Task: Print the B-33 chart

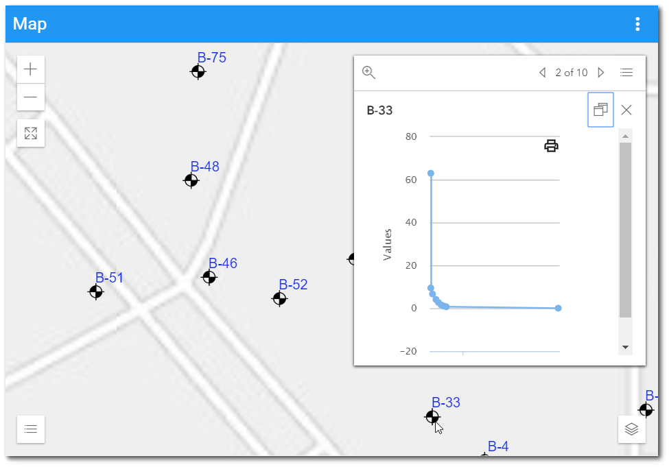Action: pos(552,145)
